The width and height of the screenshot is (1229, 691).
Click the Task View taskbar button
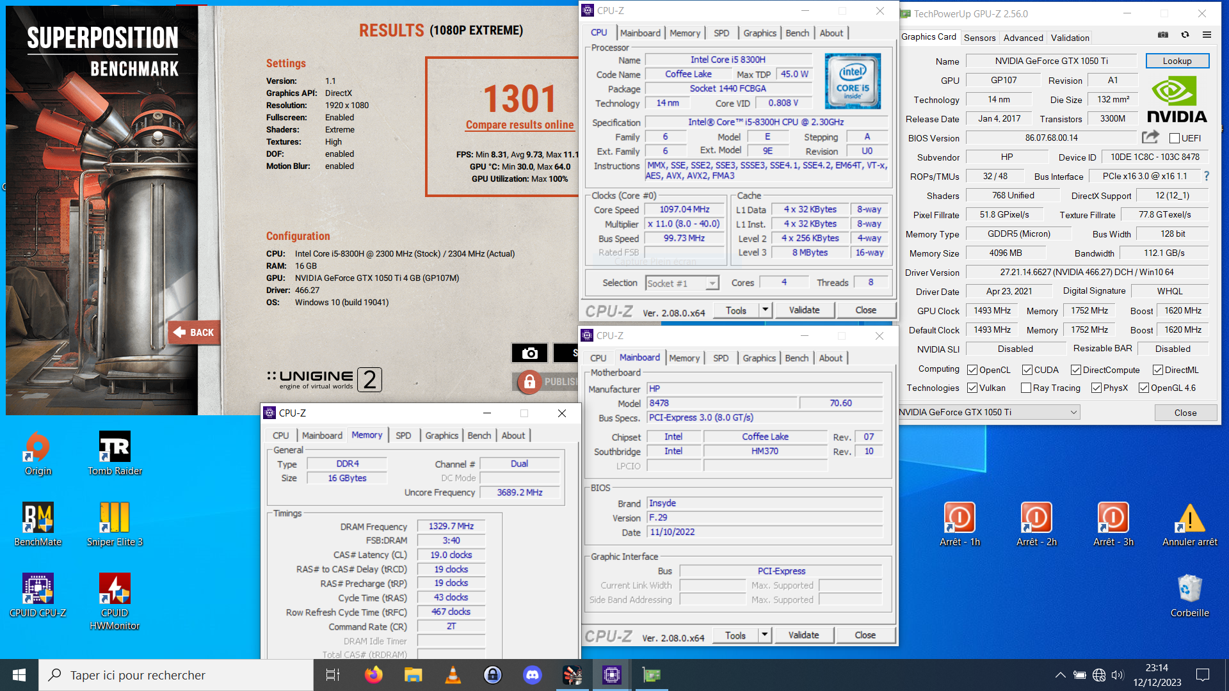tap(333, 675)
